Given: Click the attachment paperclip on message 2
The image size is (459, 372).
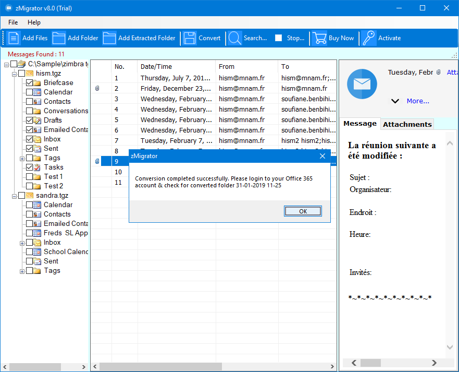Looking at the screenshot, I should click(x=97, y=88).
